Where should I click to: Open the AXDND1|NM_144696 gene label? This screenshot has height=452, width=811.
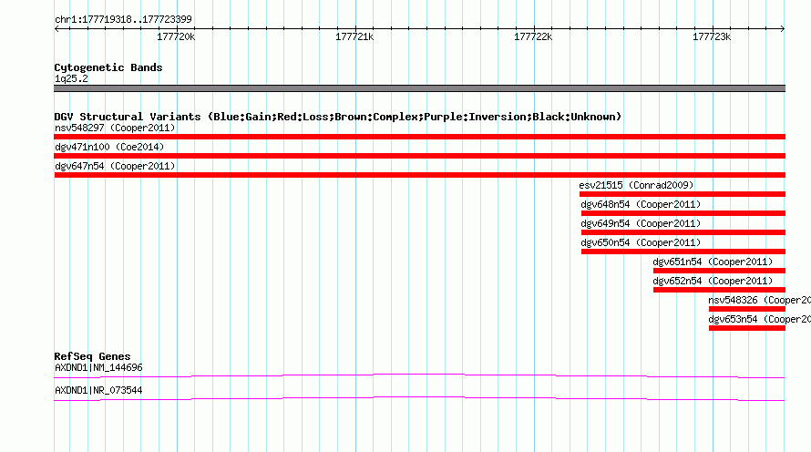[98, 367]
